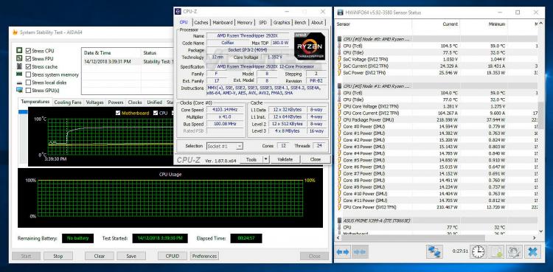The image size is (553, 272).
Task: Click HWiNFO greyed double right-arrow button
Action: coord(359,252)
